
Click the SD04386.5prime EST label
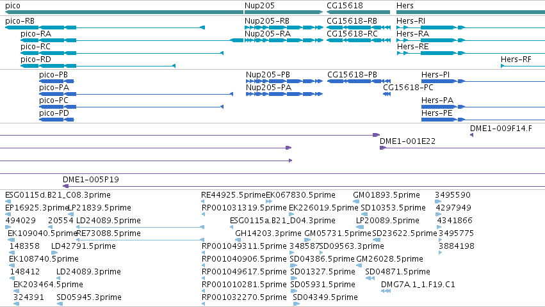click(322, 259)
